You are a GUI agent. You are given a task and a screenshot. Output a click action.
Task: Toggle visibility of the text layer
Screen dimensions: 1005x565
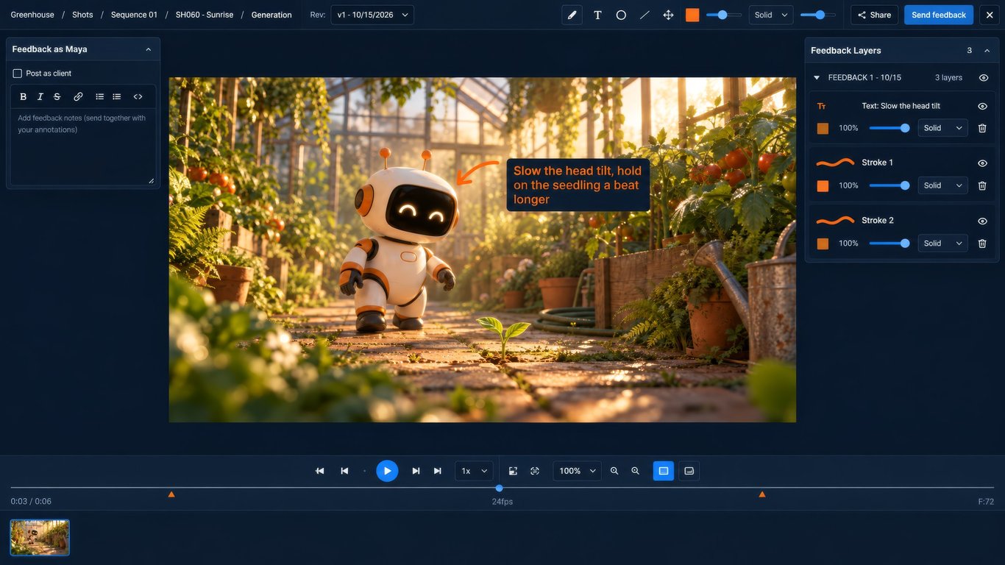982,106
